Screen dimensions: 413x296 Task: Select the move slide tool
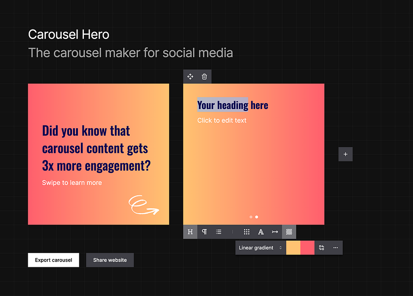tap(190, 76)
